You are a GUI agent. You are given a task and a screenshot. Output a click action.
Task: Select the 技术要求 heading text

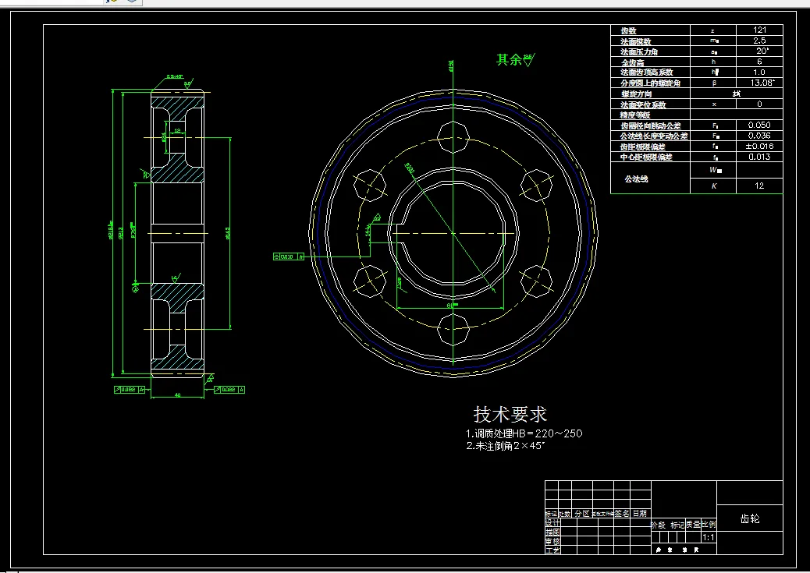click(510, 414)
